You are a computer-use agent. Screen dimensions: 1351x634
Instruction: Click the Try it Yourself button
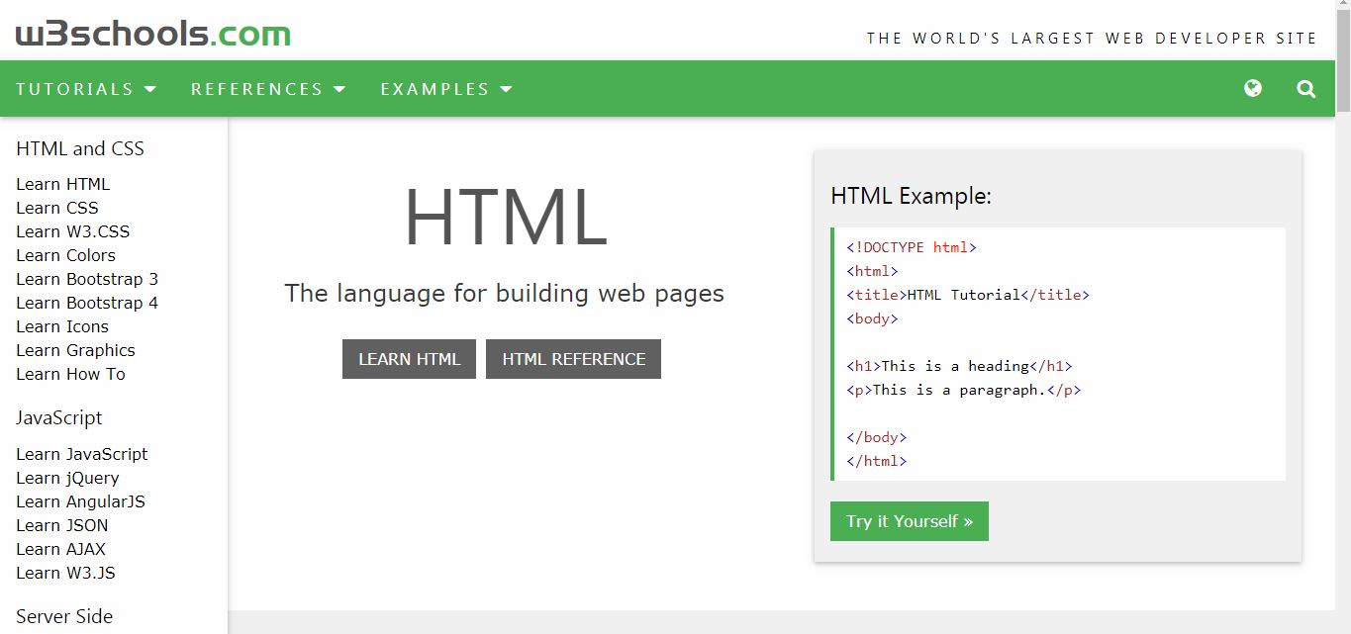(x=910, y=521)
